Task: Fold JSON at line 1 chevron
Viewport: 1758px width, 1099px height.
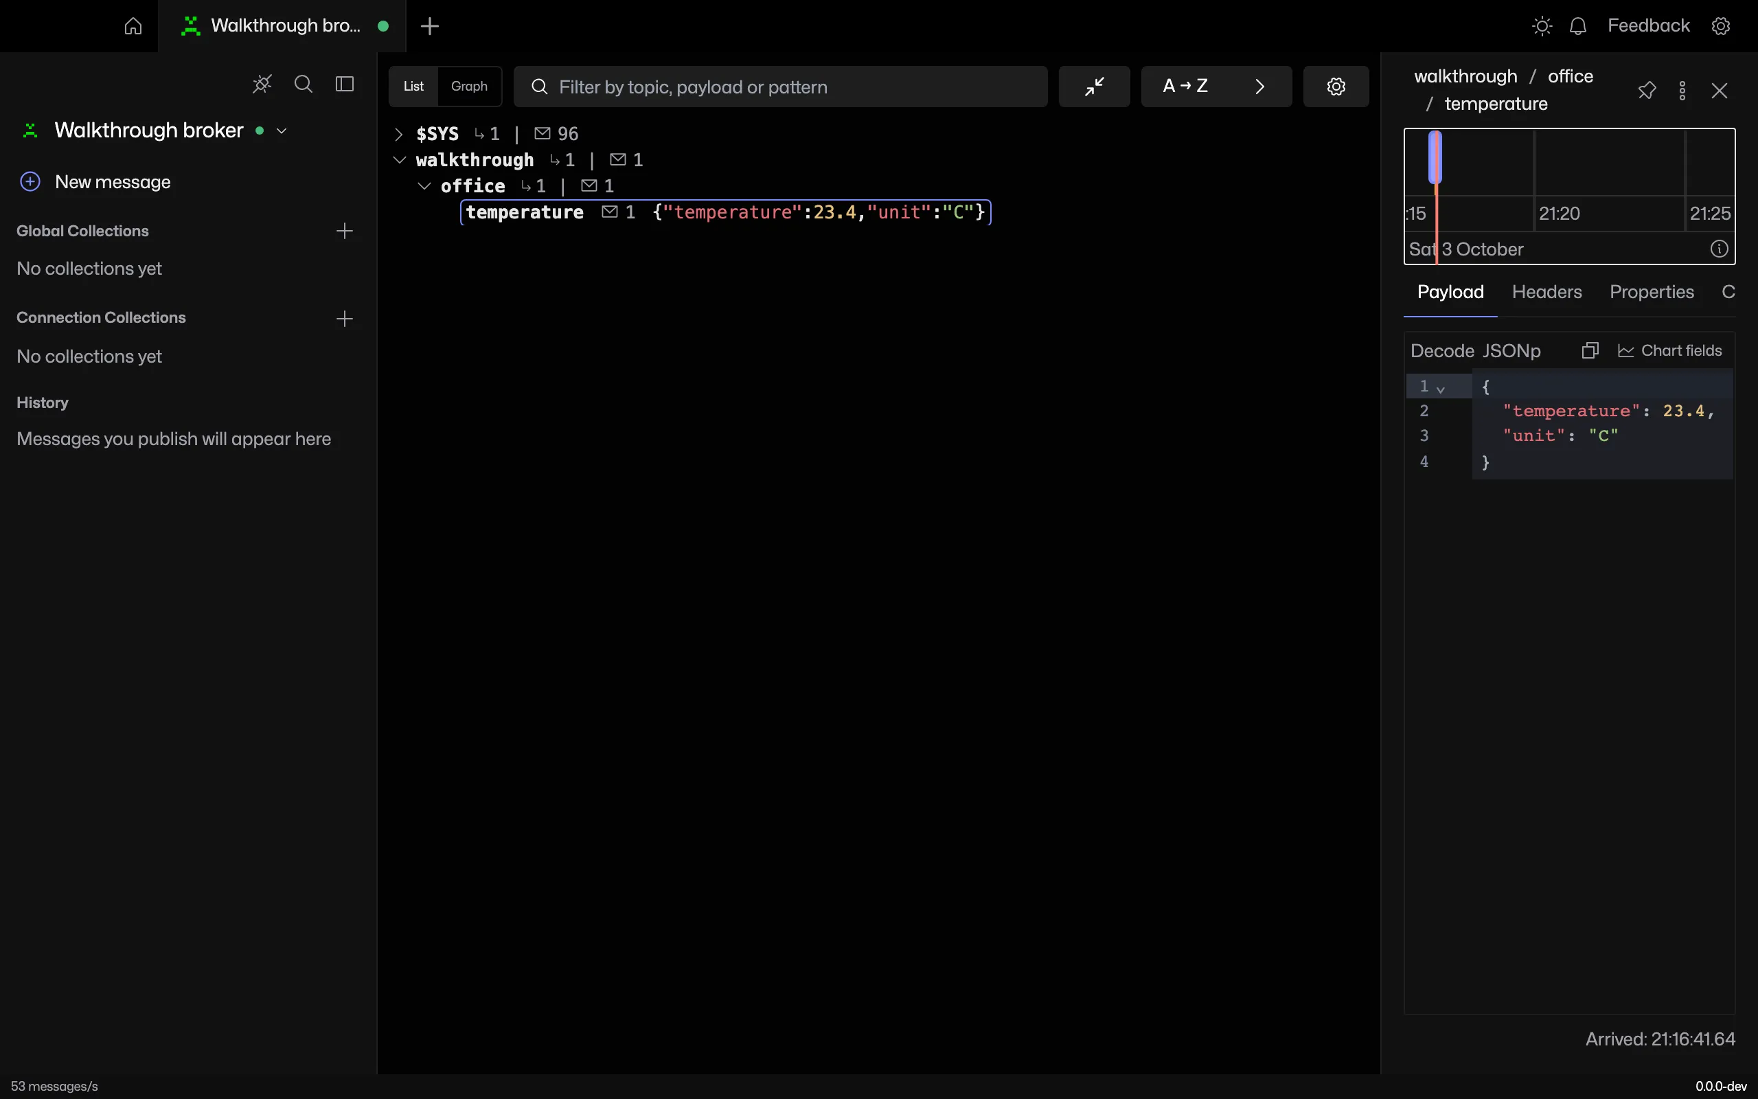Action: (1441, 389)
